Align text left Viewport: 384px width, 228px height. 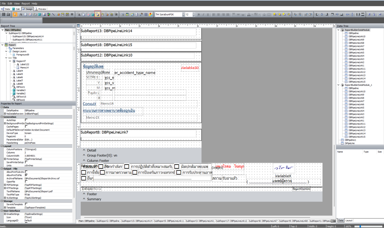point(214,15)
